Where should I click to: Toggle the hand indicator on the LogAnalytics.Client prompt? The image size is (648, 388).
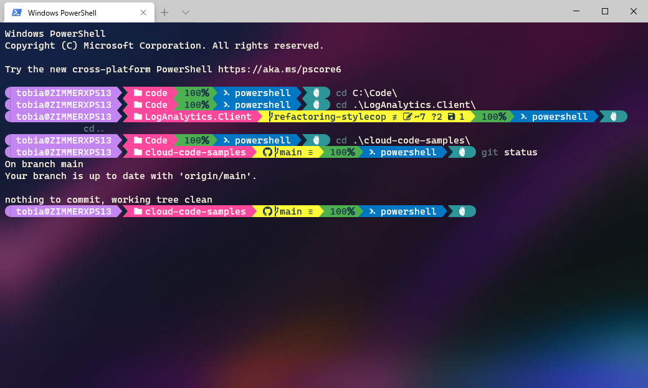(614, 117)
